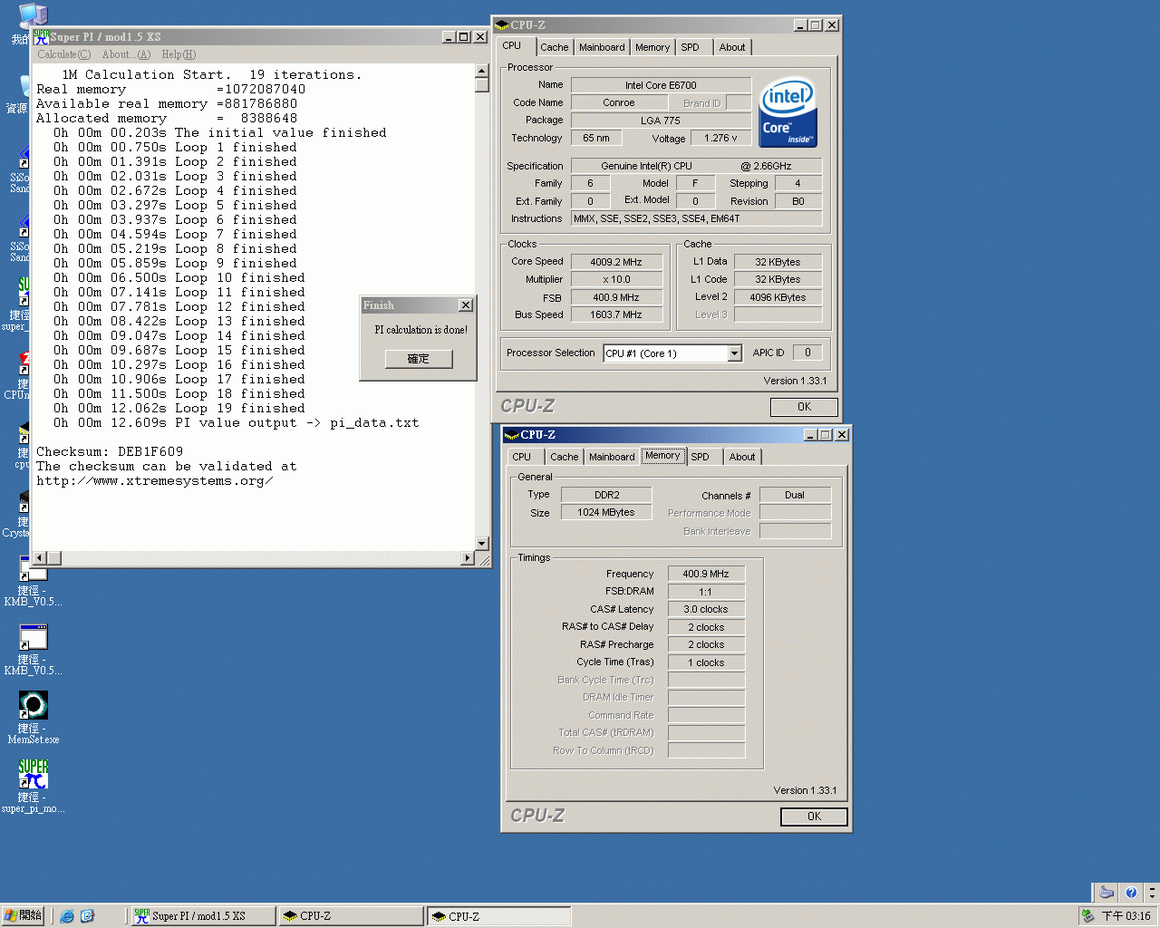Switch to Super PI taskbar button
1160x928 pixels.
[x=203, y=916]
